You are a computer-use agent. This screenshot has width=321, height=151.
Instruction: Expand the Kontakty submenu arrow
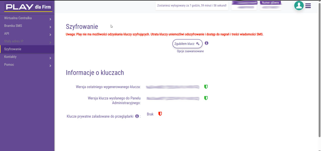pos(50,58)
